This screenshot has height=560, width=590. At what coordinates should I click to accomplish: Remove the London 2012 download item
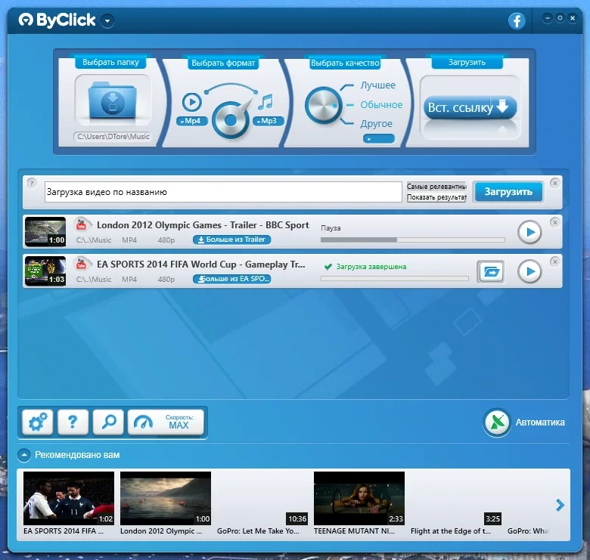[x=554, y=222]
